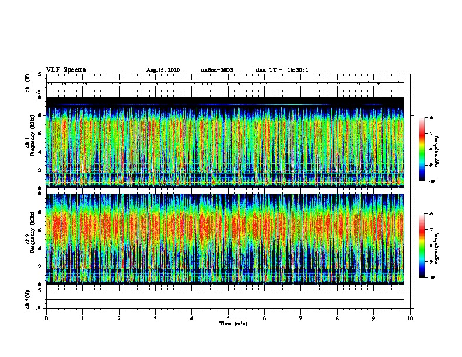Click the "1" tick on time axis
The image size is (462, 357).
click(82, 318)
